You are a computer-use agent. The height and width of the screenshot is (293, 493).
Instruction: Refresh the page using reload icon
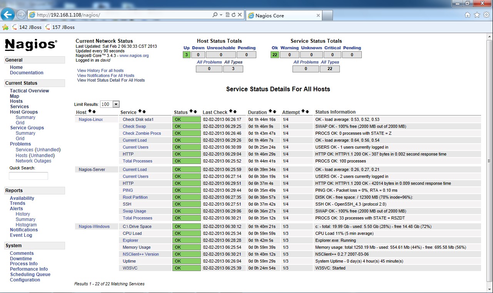click(x=234, y=15)
